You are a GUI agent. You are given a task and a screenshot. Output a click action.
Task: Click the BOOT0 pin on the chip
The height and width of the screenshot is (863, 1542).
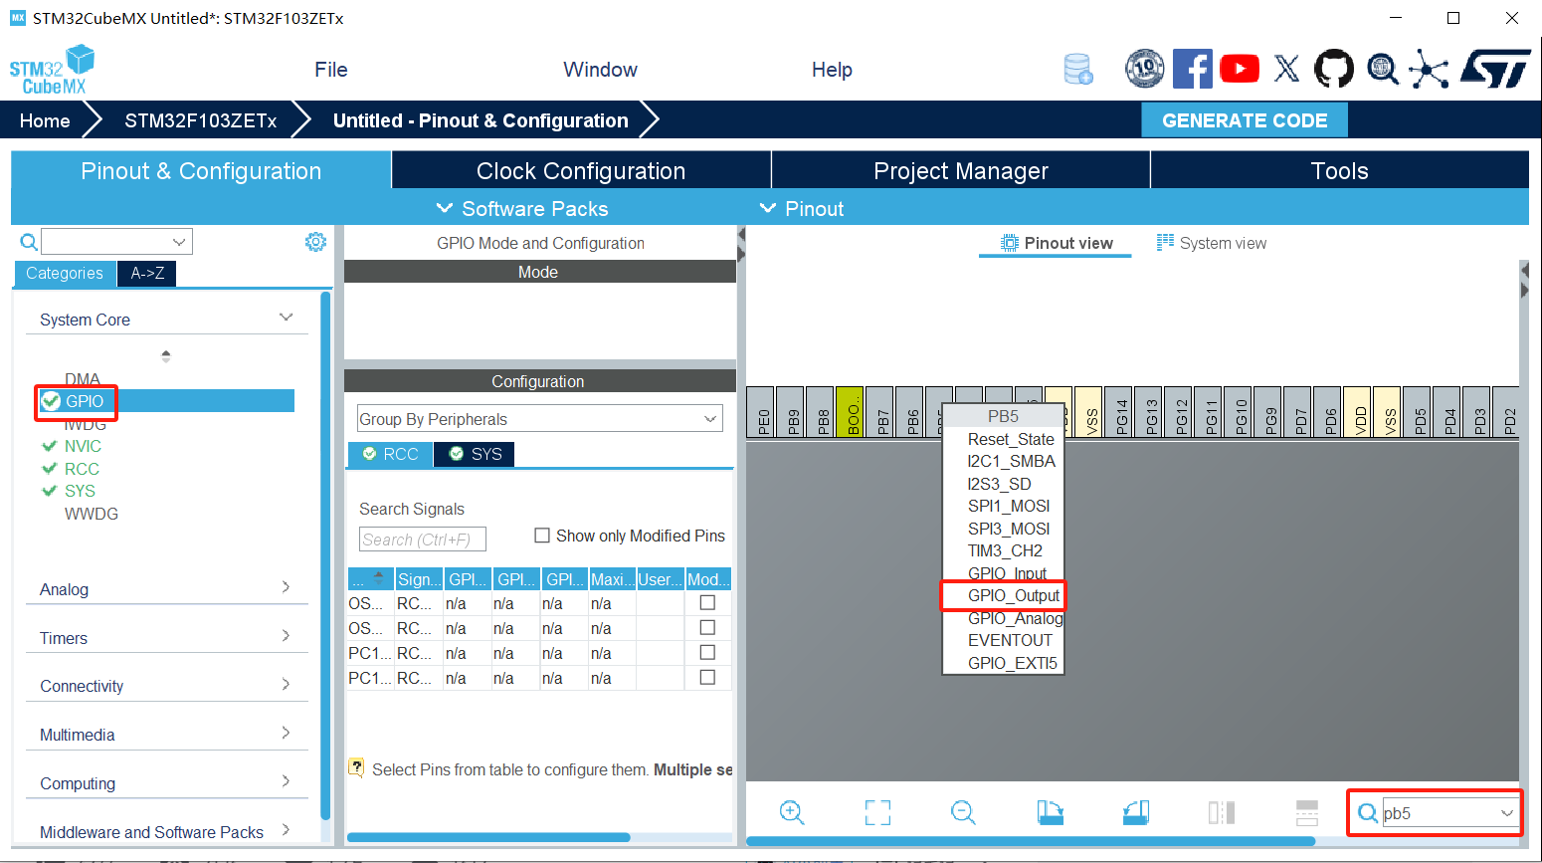pos(851,412)
